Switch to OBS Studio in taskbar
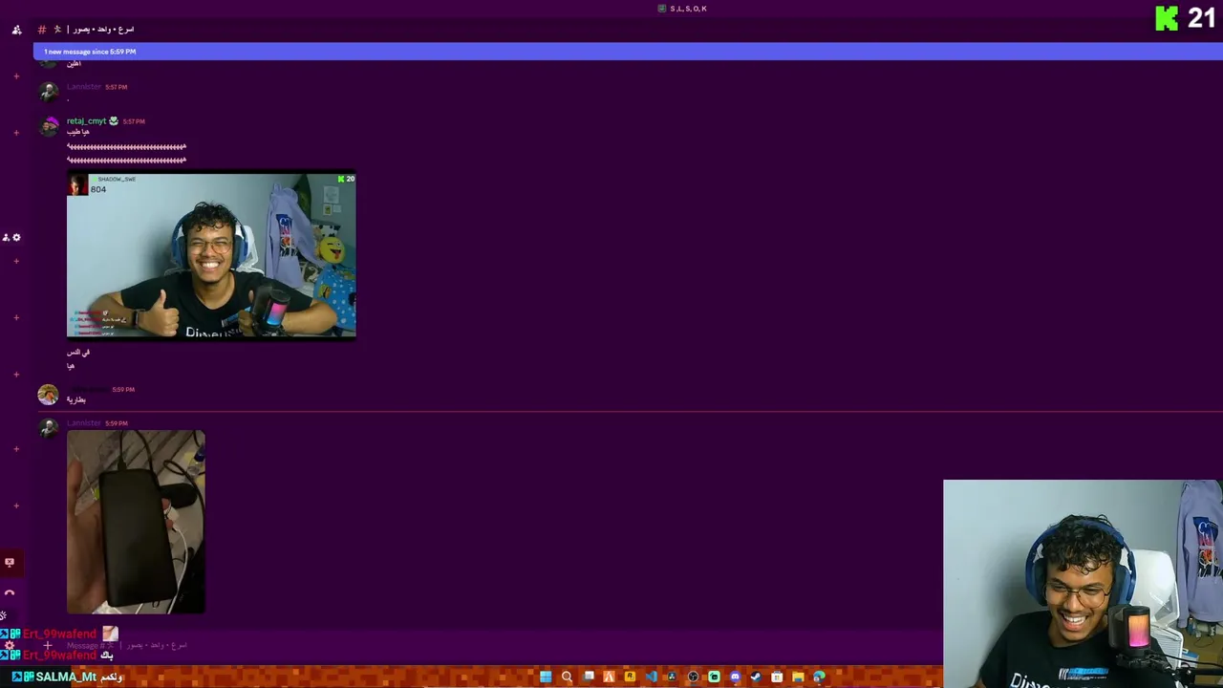The height and width of the screenshot is (688, 1223). (693, 677)
